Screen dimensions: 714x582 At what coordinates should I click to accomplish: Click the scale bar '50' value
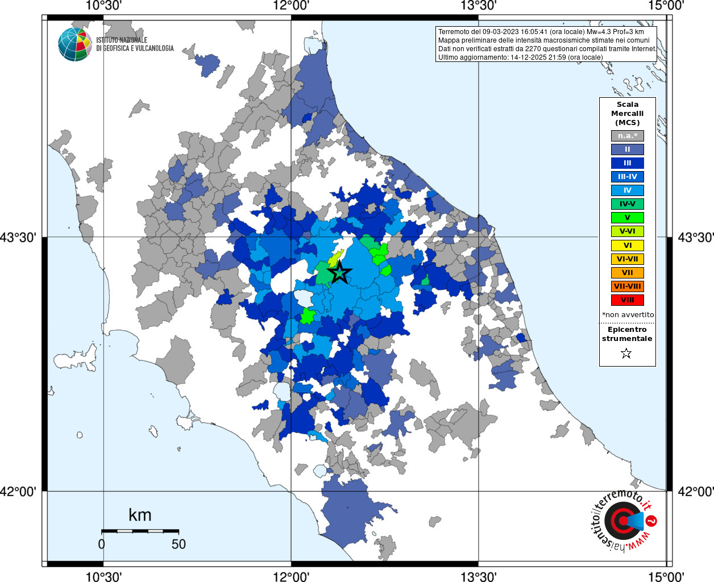[x=178, y=544]
